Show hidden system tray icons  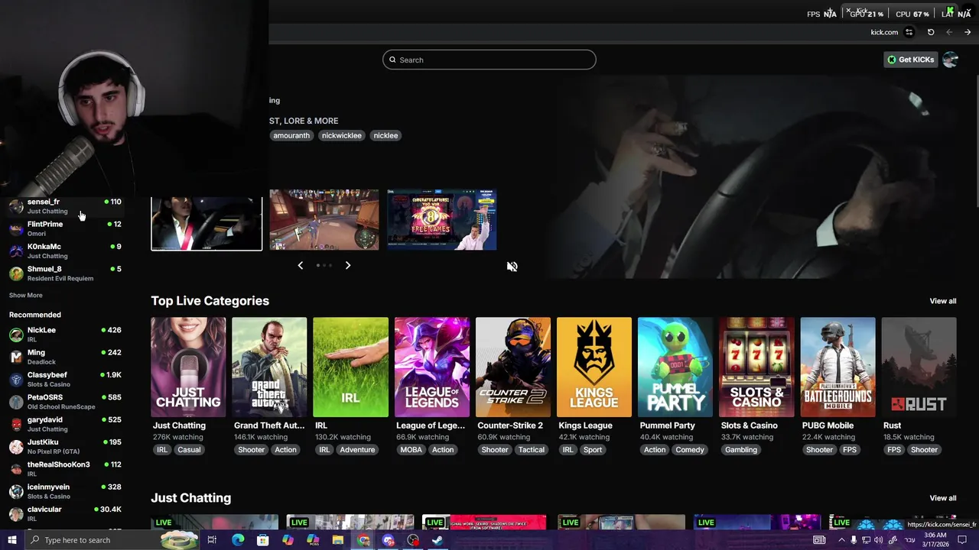point(841,540)
